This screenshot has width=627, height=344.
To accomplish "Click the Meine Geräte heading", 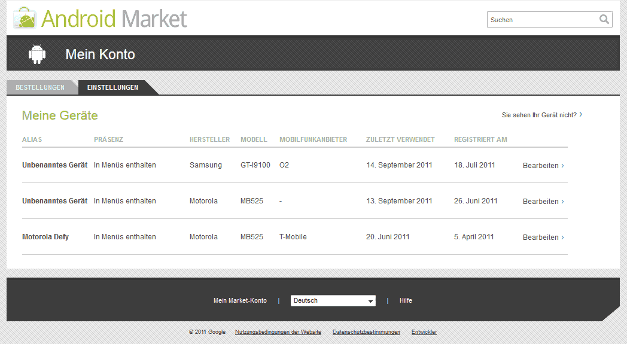I will pos(60,115).
